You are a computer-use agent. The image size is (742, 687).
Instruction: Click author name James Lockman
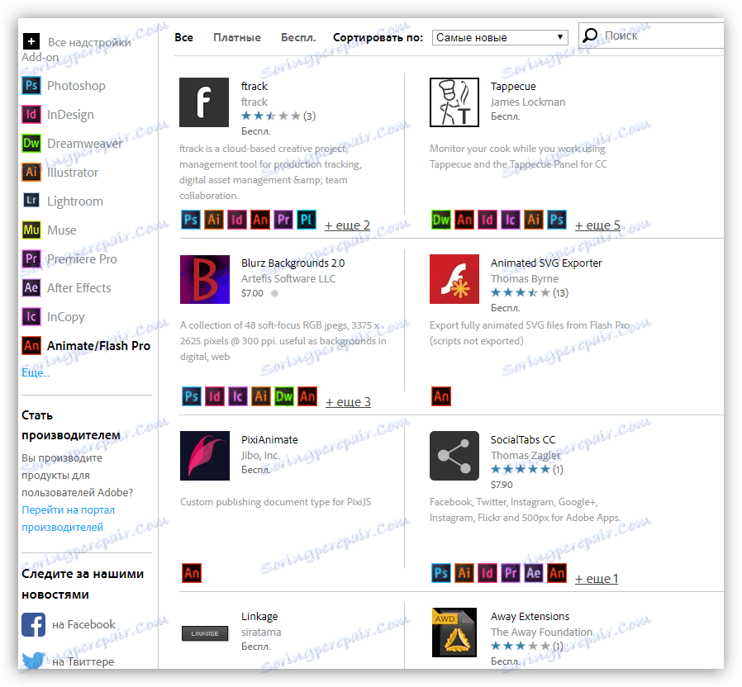(x=528, y=102)
